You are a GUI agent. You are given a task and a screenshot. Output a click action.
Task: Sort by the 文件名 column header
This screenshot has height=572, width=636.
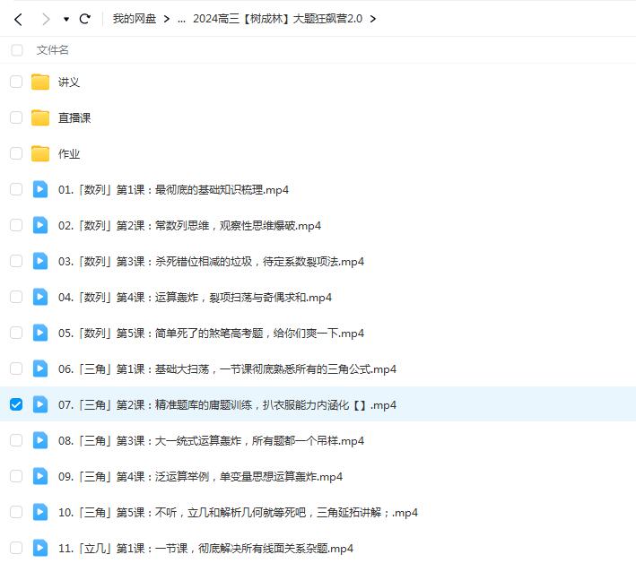pos(53,50)
